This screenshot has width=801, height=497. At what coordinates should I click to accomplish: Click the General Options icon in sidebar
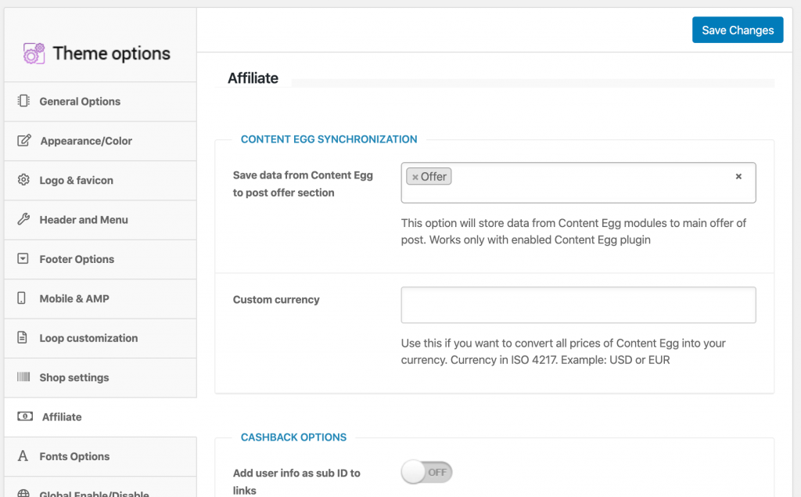(x=23, y=101)
